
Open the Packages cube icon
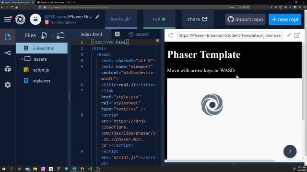click(x=8, y=69)
